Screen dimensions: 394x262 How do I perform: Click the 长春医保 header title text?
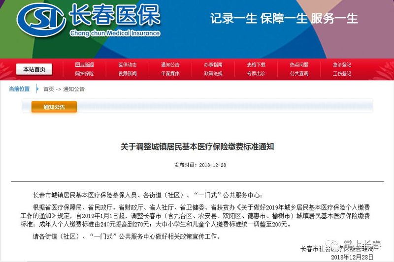115,15
